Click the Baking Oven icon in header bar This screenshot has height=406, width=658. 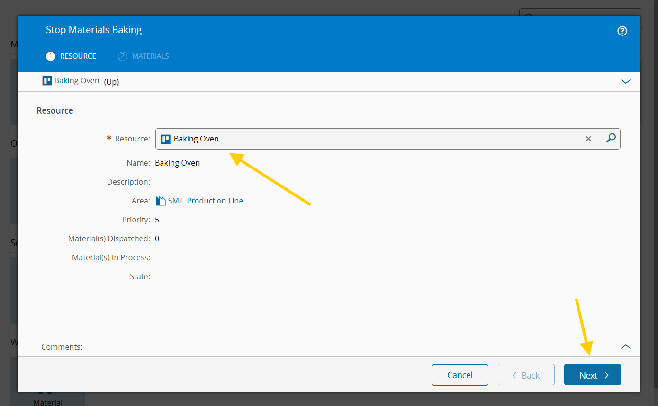(x=47, y=81)
